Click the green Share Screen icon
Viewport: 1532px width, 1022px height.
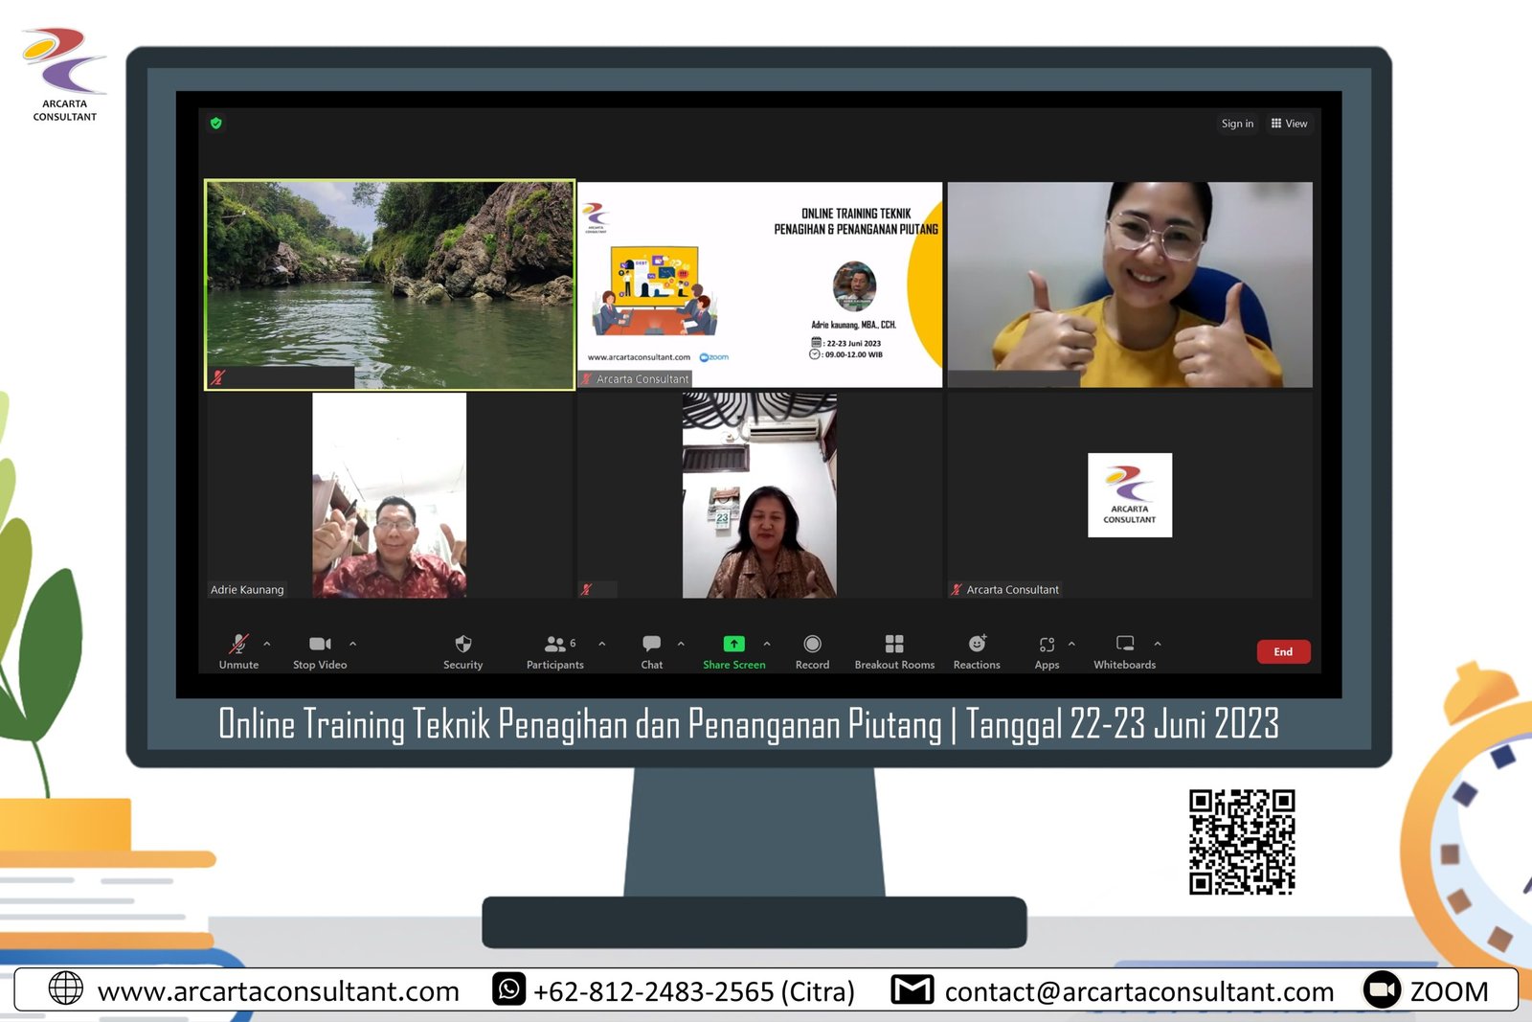[734, 645]
